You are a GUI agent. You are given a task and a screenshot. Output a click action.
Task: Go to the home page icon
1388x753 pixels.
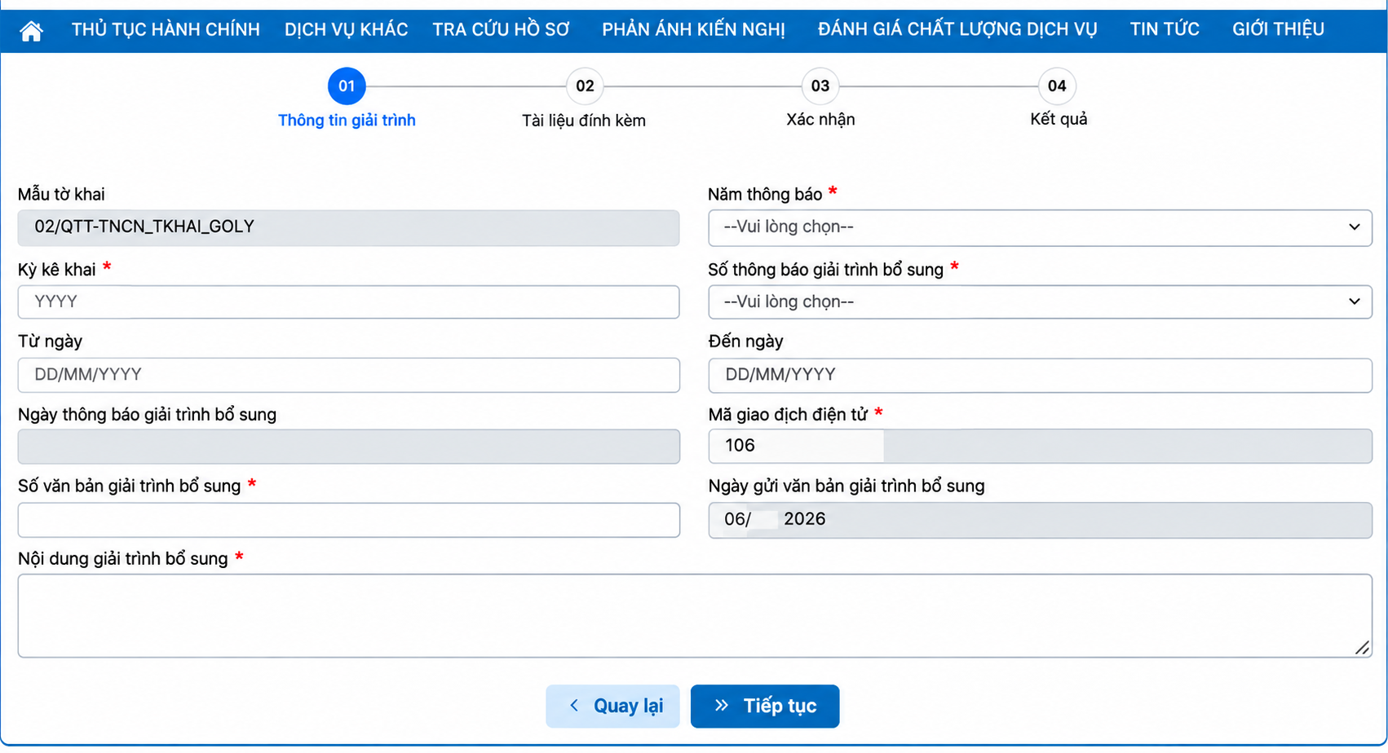[x=31, y=31]
